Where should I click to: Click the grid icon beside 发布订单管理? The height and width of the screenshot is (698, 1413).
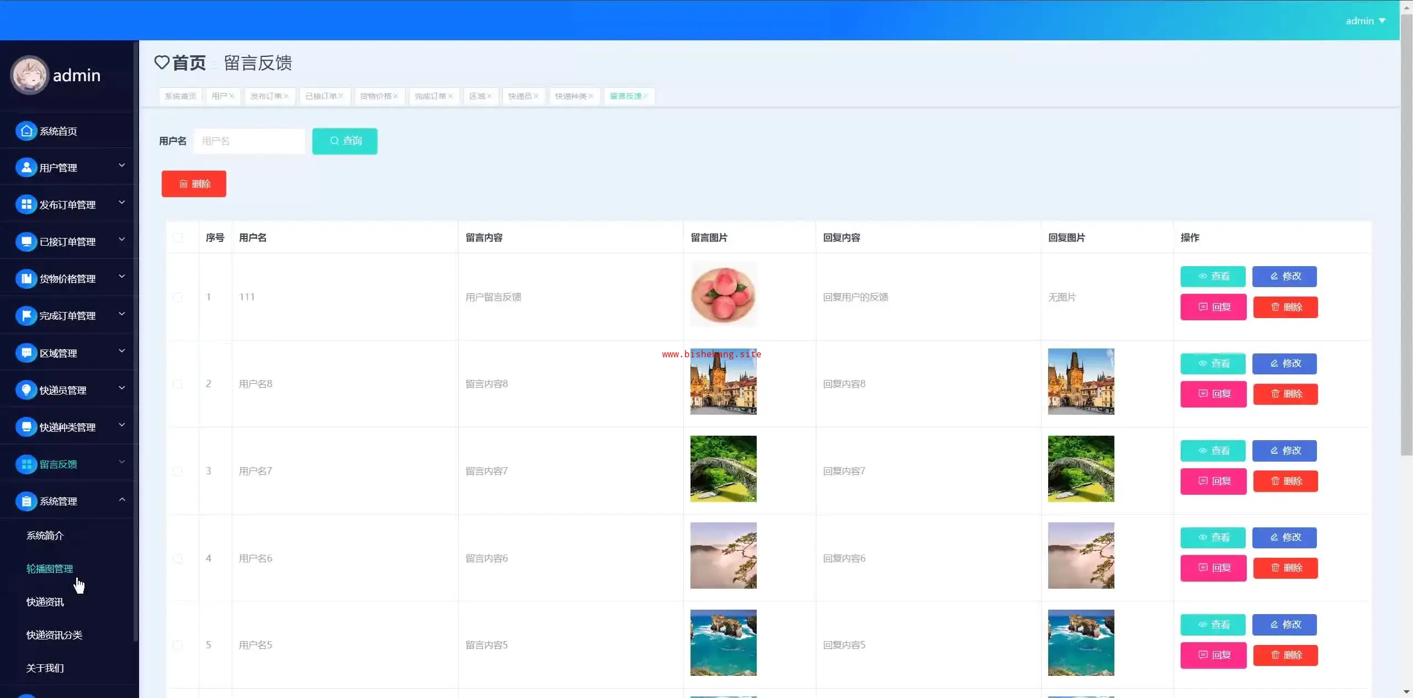[26, 204]
